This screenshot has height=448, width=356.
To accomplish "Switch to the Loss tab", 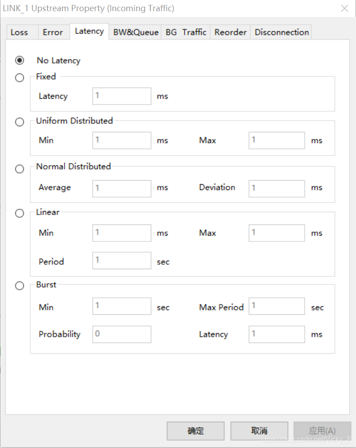I will pos(22,32).
